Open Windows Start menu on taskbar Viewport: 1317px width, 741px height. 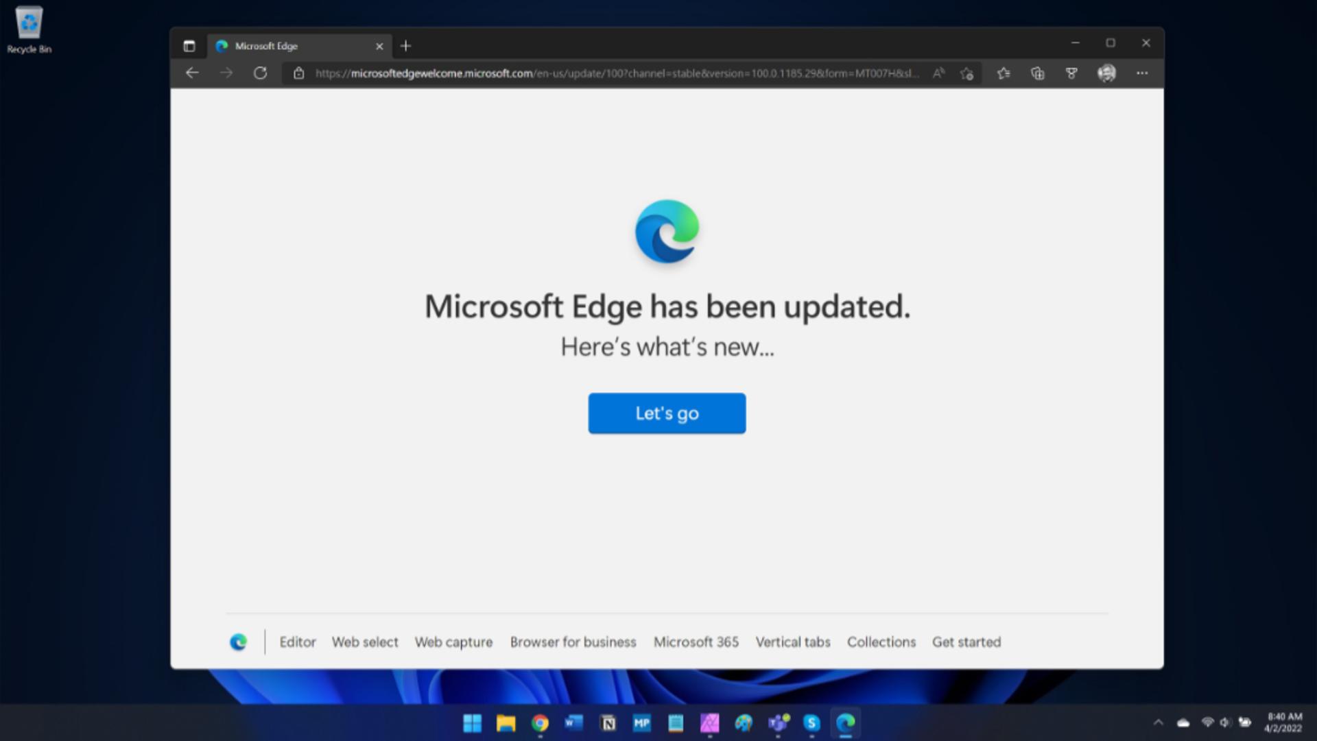point(472,723)
